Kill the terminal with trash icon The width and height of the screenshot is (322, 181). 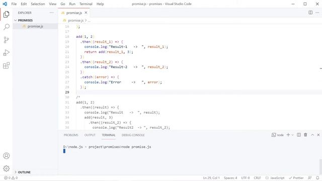click(x=305, y=135)
